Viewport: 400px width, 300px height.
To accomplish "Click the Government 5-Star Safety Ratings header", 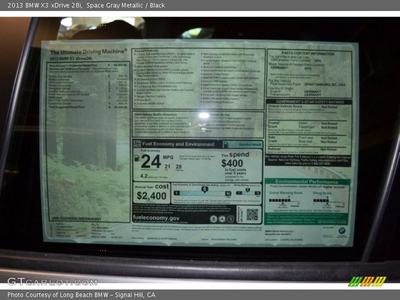I will pyautogui.click(x=308, y=101).
